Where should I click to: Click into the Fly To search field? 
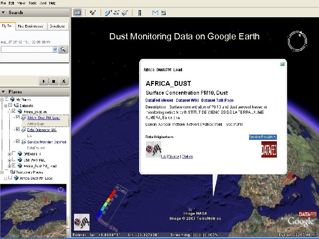pos(27,50)
